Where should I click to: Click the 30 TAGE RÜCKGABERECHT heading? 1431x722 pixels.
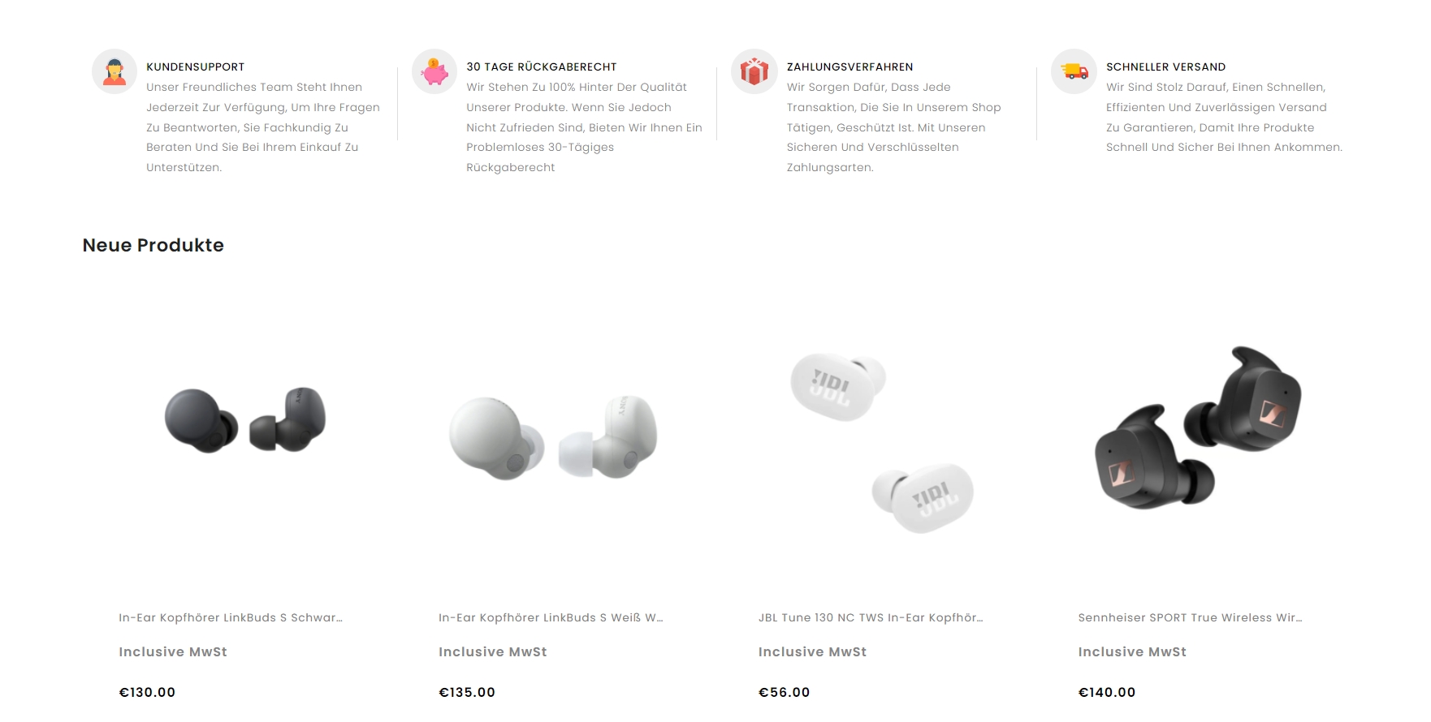pyautogui.click(x=542, y=67)
